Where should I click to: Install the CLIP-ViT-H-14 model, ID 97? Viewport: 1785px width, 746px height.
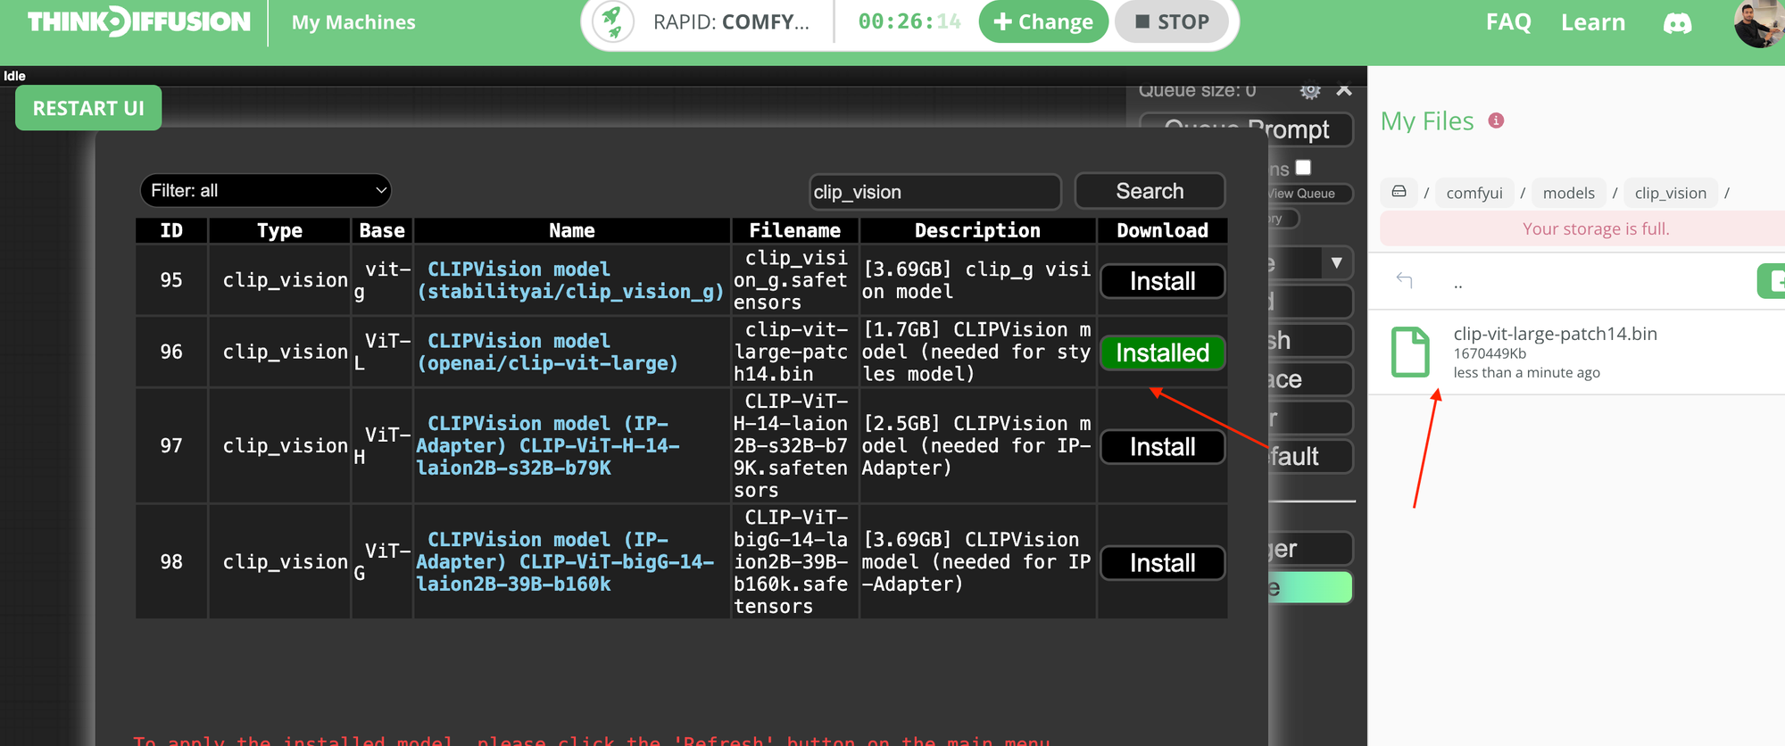(x=1162, y=446)
